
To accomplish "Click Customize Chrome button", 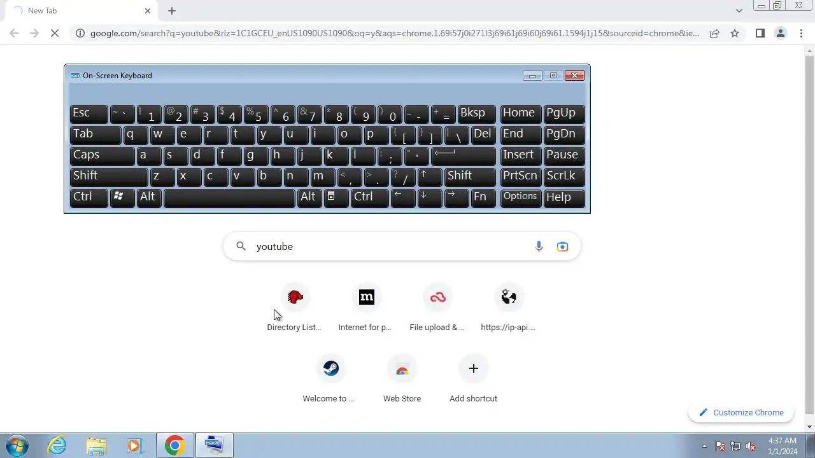I will (x=741, y=412).
